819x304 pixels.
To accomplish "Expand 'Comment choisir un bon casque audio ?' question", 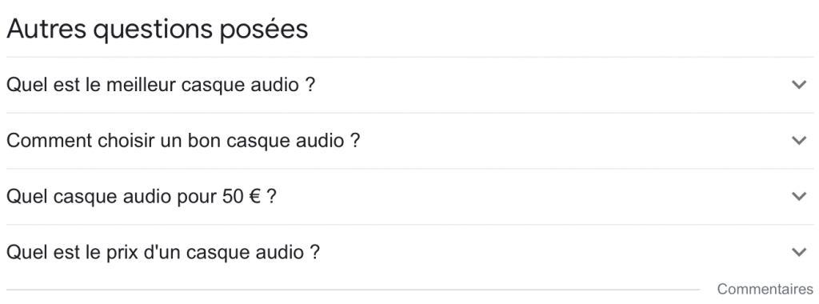I will tap(410, 141).
